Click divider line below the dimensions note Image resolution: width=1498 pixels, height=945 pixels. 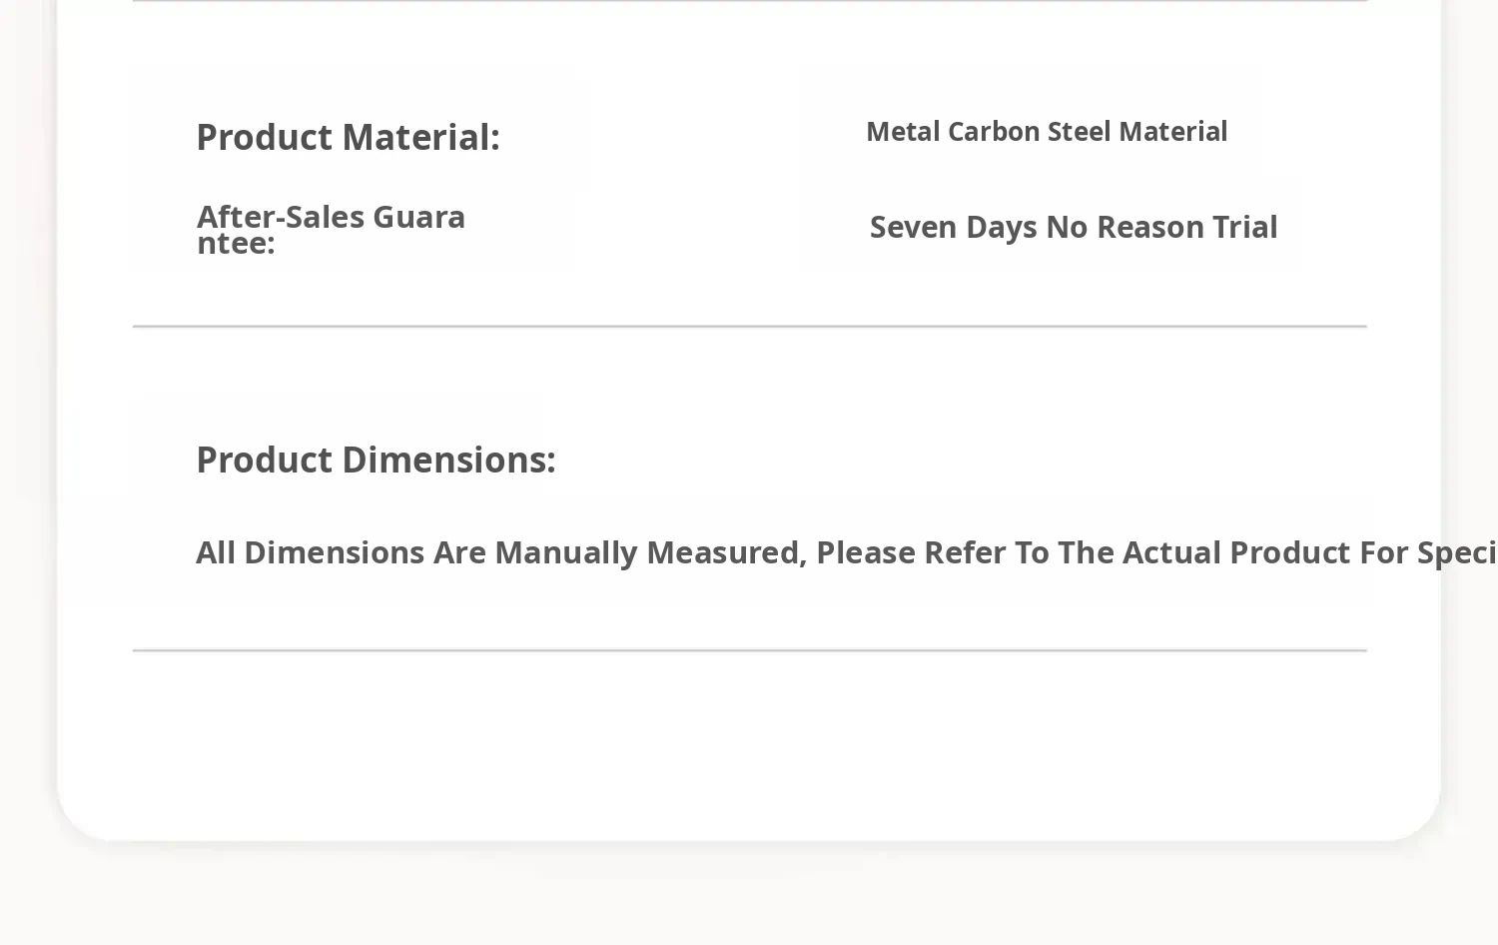(x=749, y=650)
